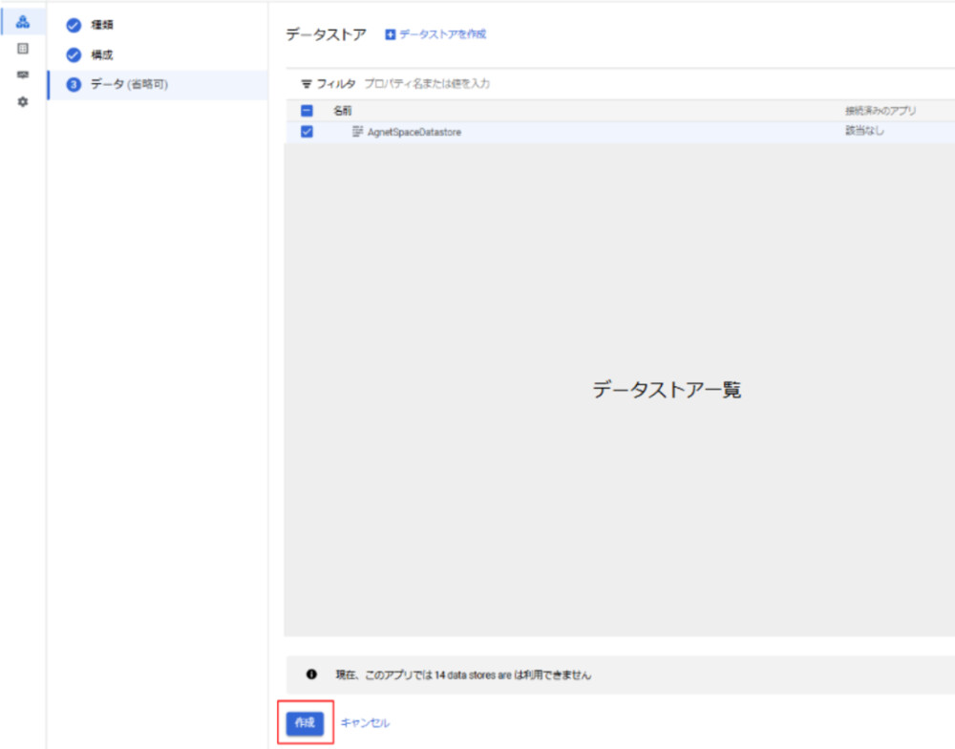Click the データストアを作成 link
The height and width of the screenshot is (749, 955).
tap(442, 34)
